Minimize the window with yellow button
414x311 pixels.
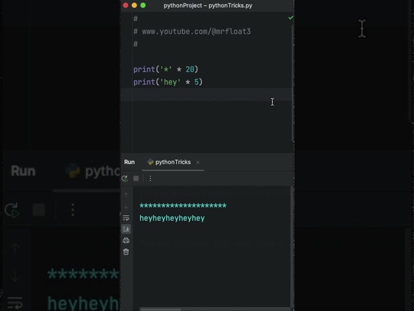(134, 5)
